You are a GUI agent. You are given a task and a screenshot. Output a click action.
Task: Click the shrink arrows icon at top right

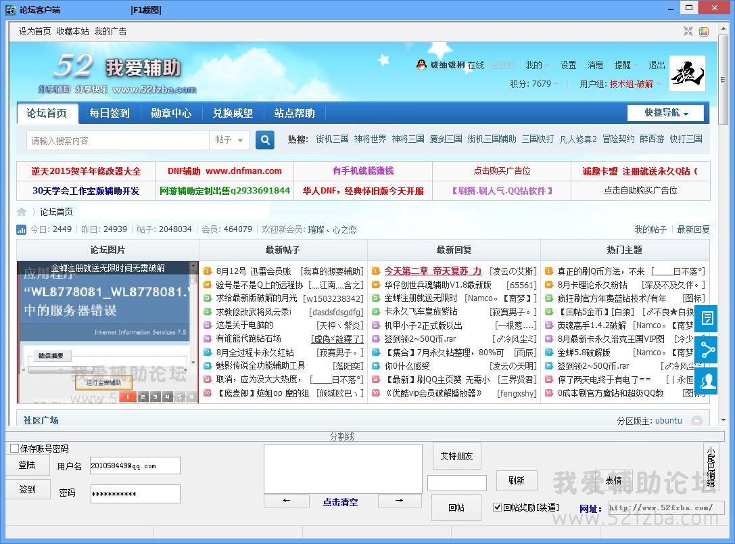(x=688, y=31)
